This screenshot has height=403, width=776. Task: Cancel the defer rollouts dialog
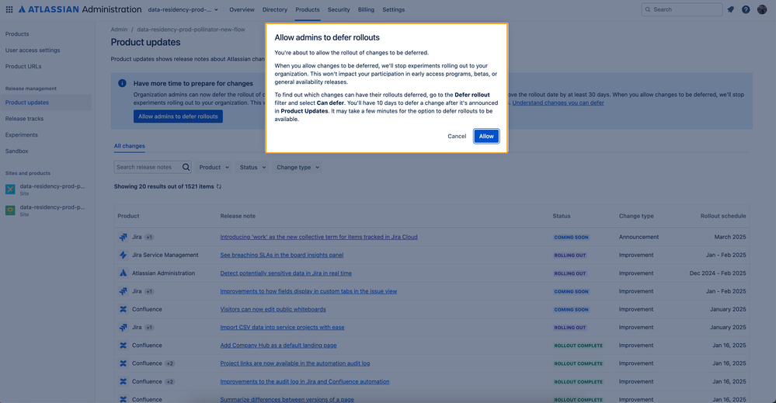[x=457, y=136]
